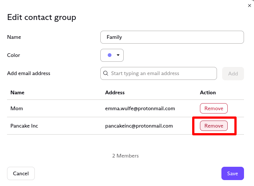Select the pancakeinc@protonmail.com address

pos(139,126)
